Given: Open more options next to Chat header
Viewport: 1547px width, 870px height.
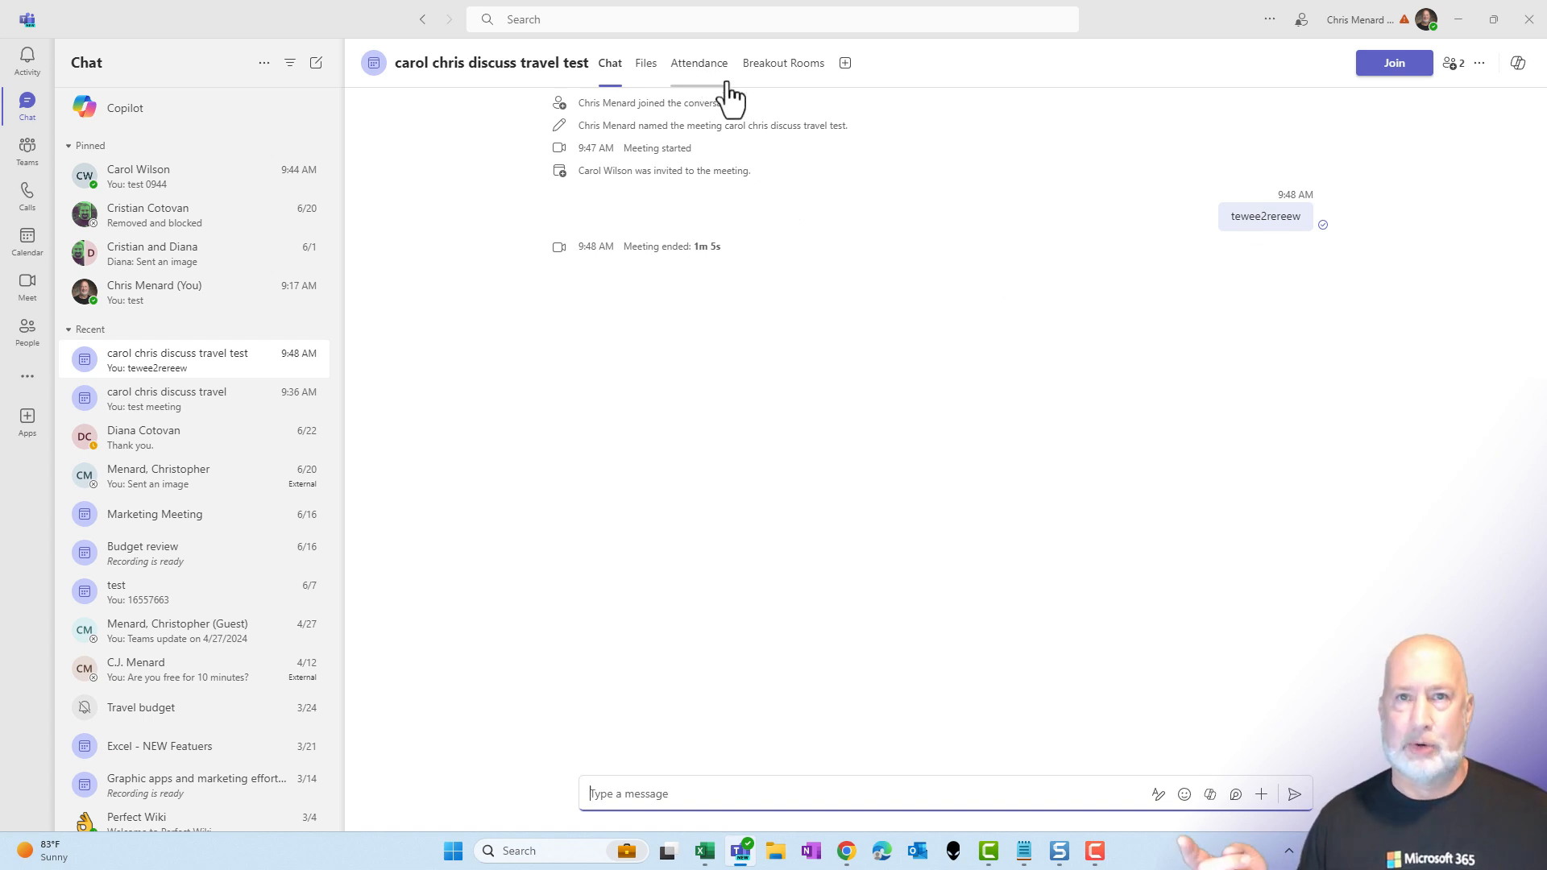Looking at the screenshot, I should (263, 63).
